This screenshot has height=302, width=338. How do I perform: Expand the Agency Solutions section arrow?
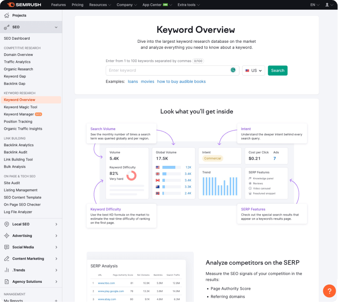point(56,281)
